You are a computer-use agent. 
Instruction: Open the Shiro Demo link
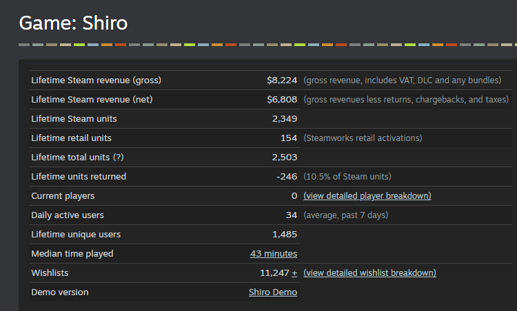click(273, 292)
